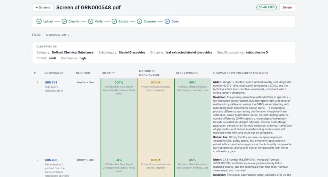Click 'Bottom line:' paragraph in GRN 548 summary
The height and width of the screenshot is (177, 328).
tap(252, 144)
